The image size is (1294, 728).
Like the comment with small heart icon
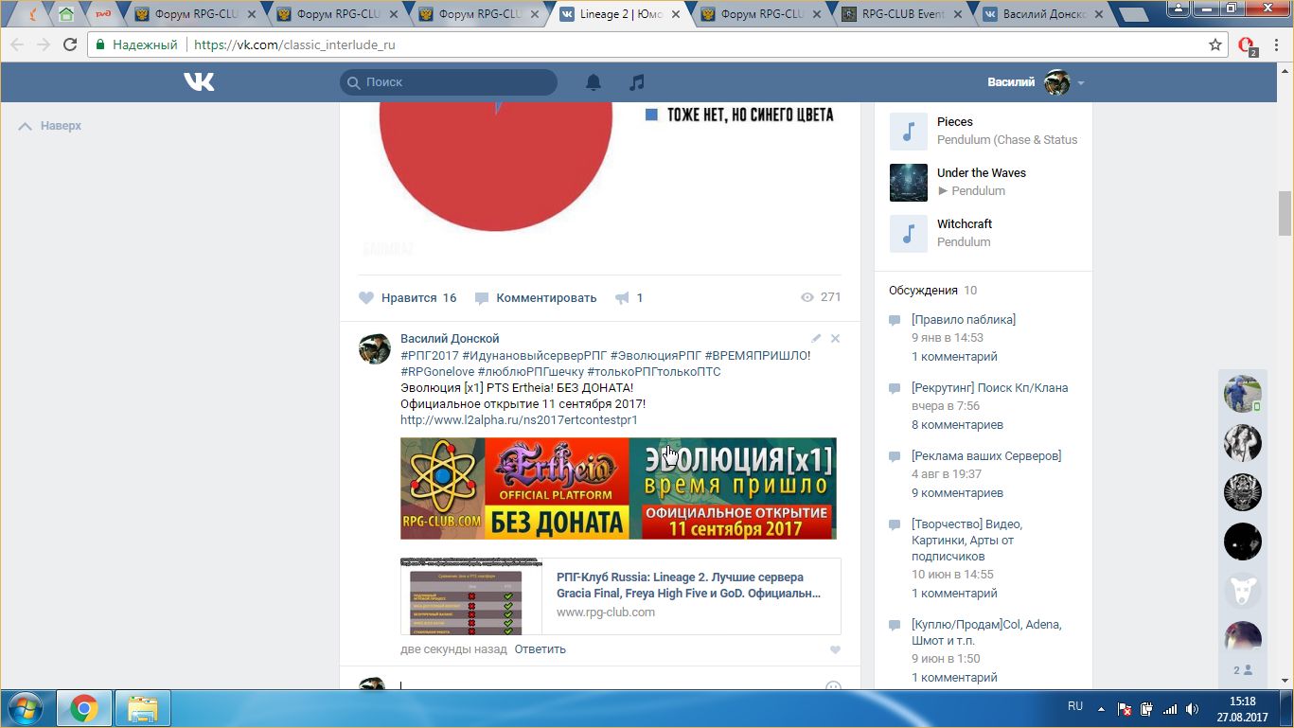click(x=835, y=650)
